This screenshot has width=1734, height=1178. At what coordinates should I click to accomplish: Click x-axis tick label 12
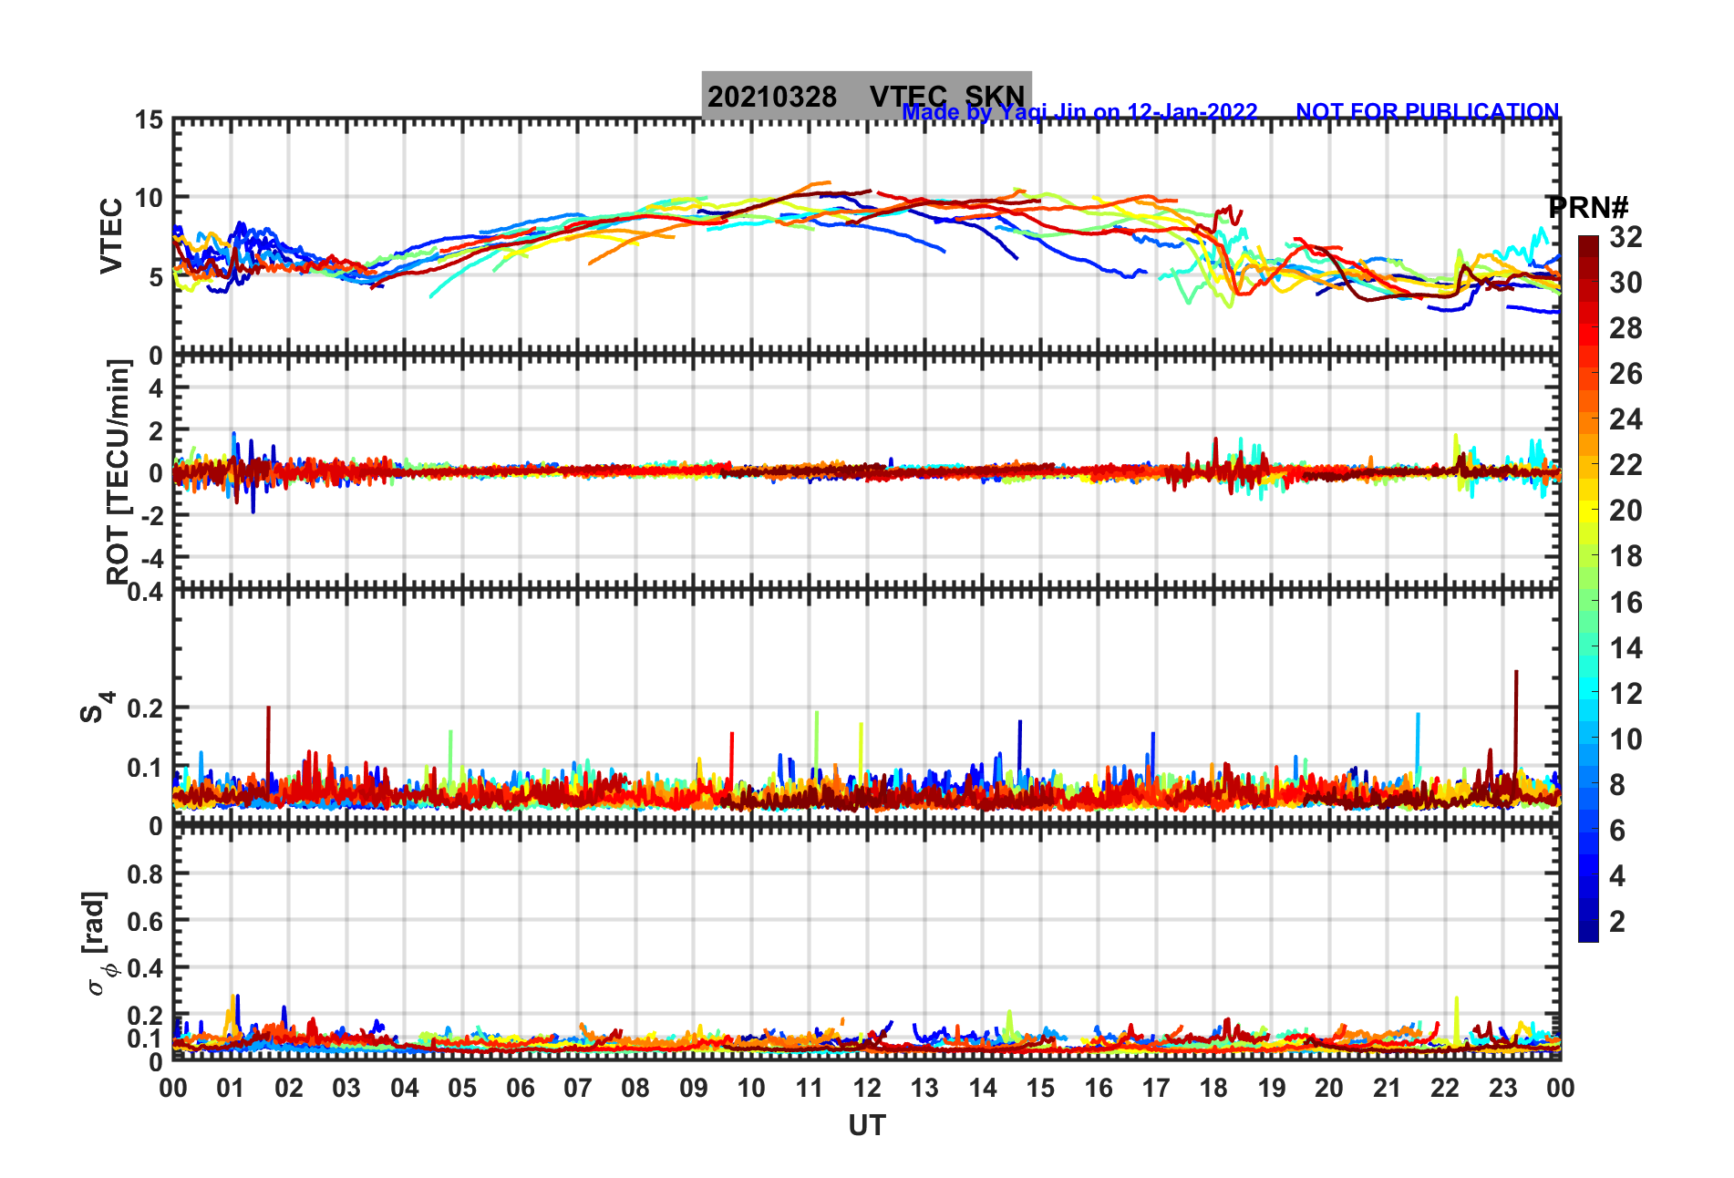coord(867,1088)
